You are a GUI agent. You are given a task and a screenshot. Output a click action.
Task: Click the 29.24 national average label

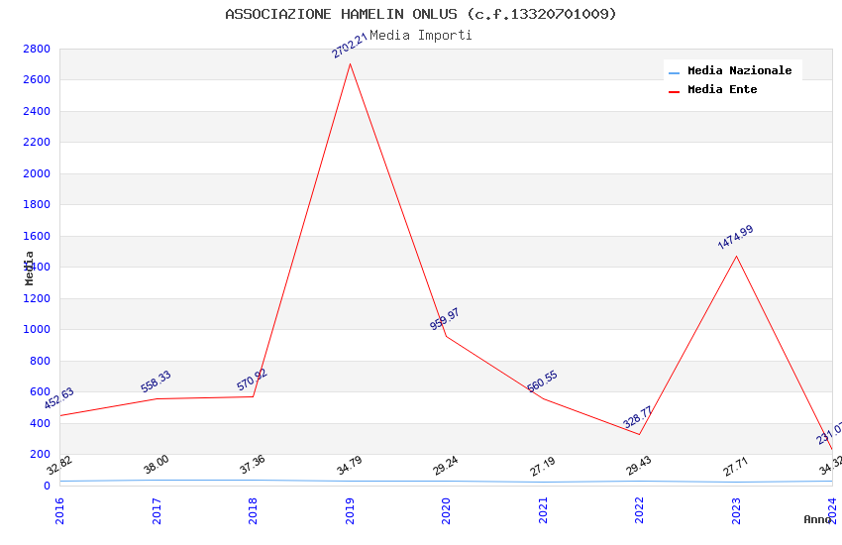coord(446,466)
